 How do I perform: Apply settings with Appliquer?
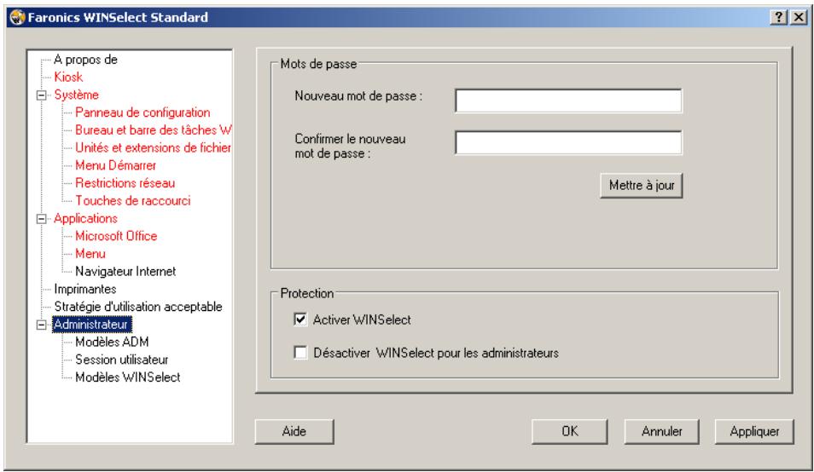point(754,431)
